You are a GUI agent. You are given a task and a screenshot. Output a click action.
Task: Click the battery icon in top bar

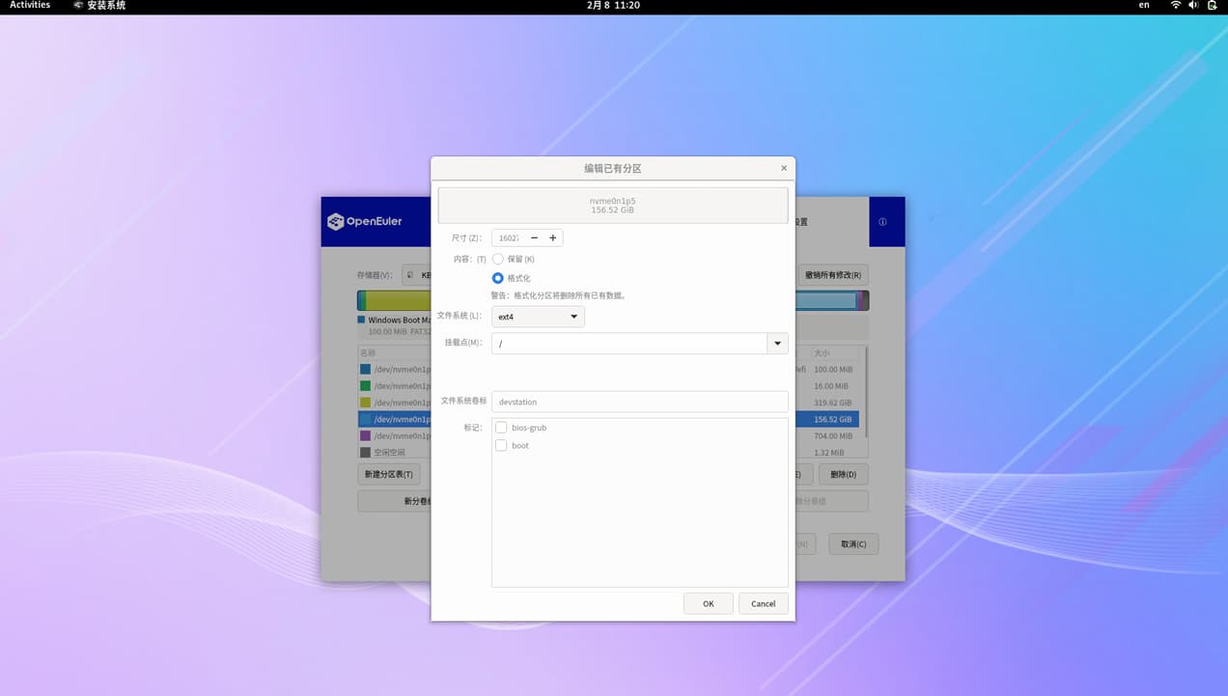click(x=1212, y=6)
